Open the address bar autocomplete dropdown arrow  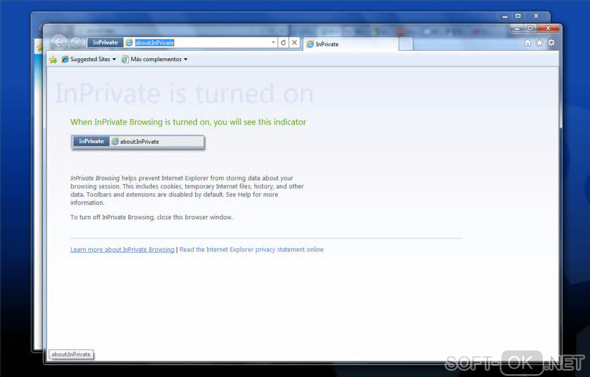(x=274, y=43)
